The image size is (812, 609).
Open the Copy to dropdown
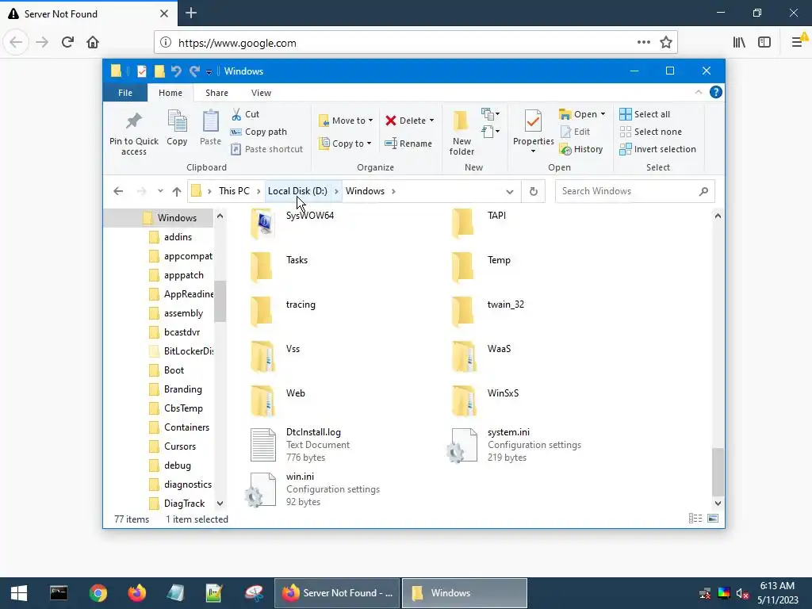click(346, 144)
